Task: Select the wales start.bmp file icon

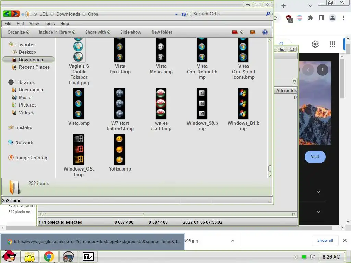Action: click(161, 103)
